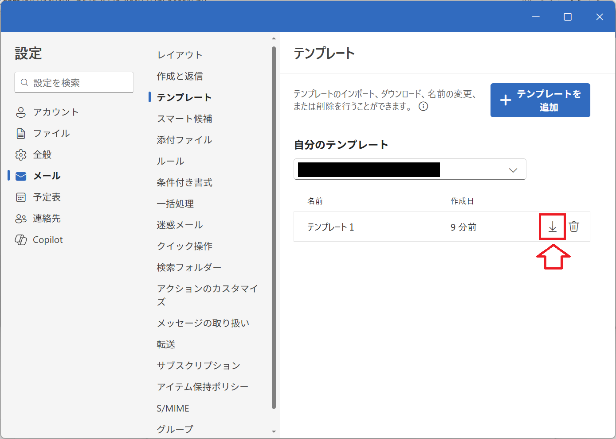Click the info tooltip icon near the description

(424, 106)
